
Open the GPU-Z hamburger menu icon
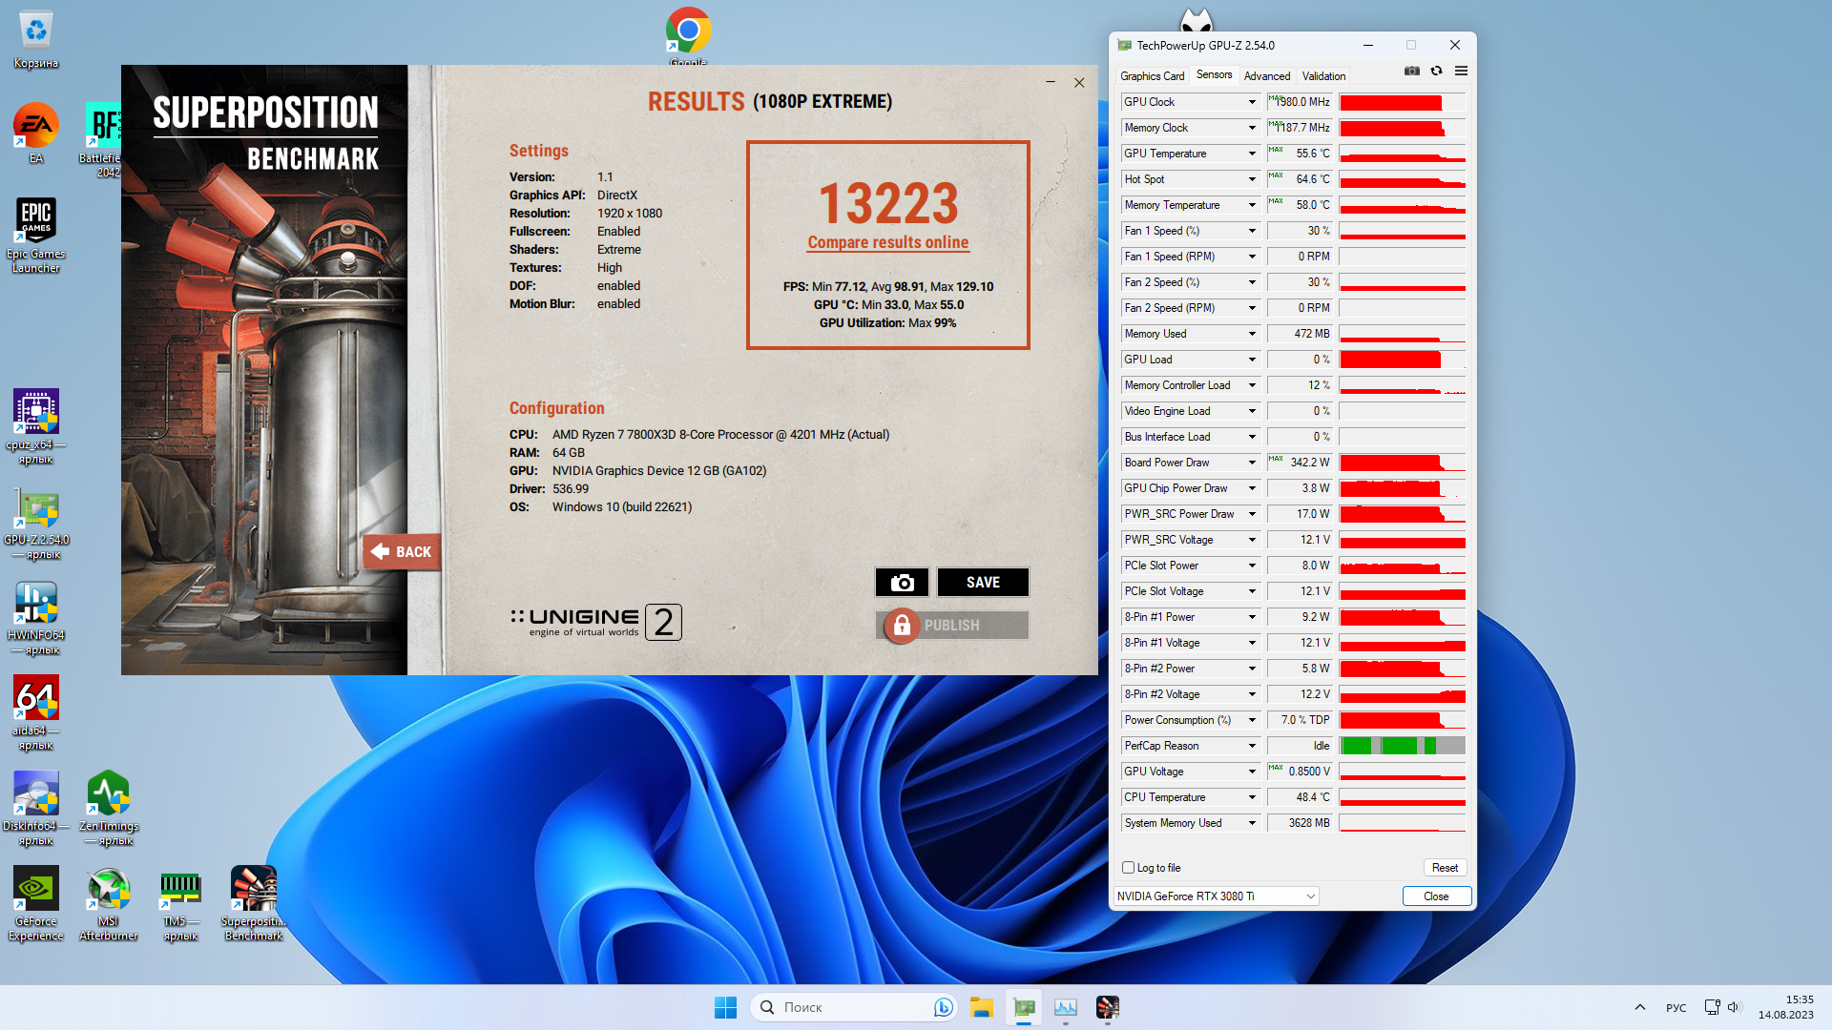tap(1461, 72)
